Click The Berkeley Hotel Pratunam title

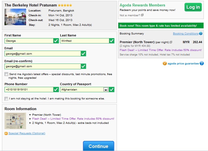click(x=31, y=5)
